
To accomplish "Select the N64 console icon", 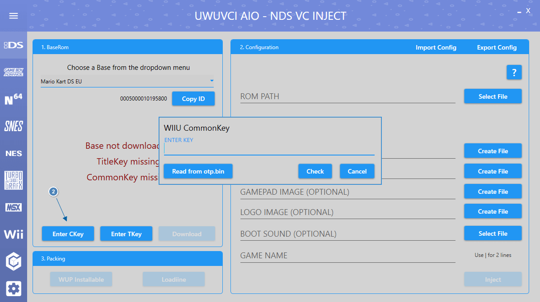I will (14, 99).
